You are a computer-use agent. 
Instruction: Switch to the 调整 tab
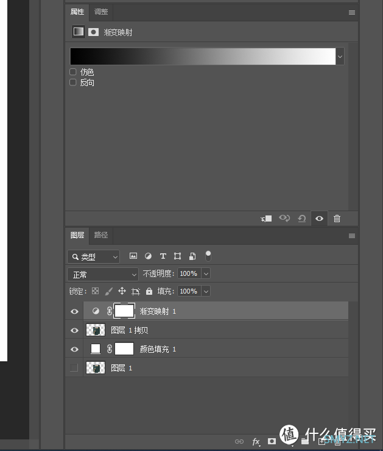[x=101, y=12]
